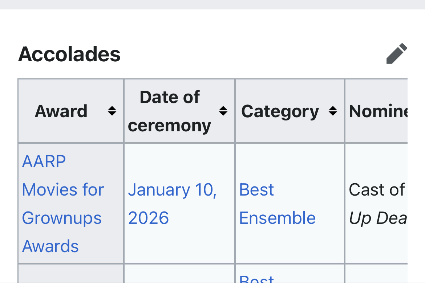Click the 'Cast of' nominee cell text
Viewport: 425px width, 283px height.
[377, 190]
